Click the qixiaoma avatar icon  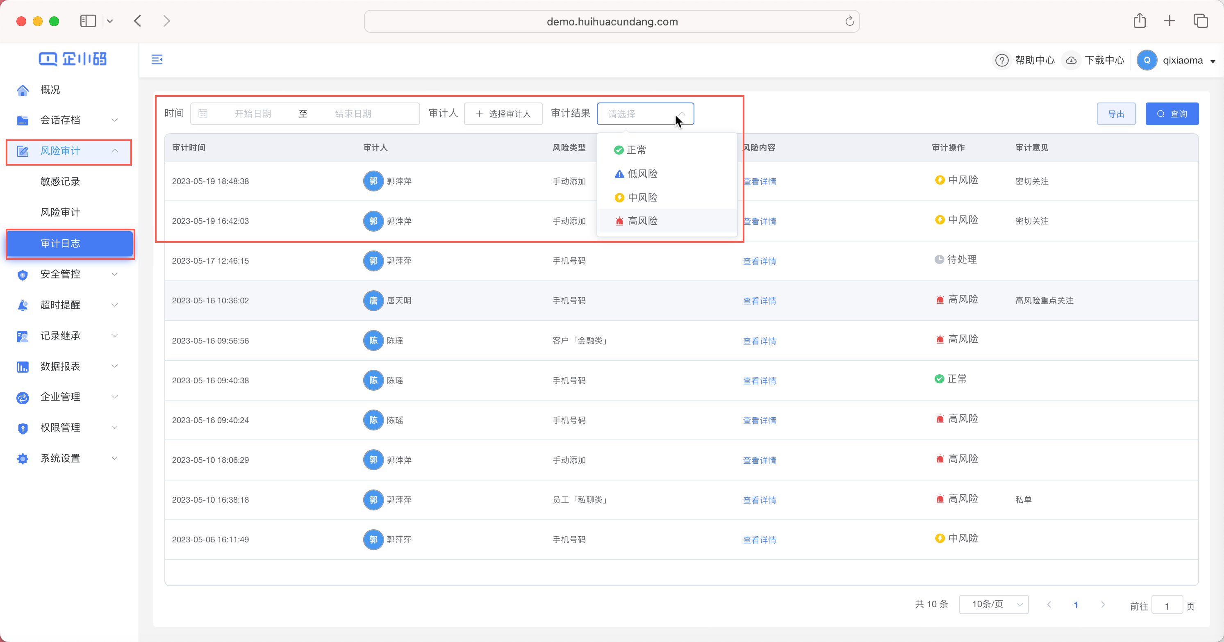[x=1147, y=60]
